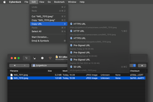This screenshot has height=102, width=153.
Task: Click the back navigation arrow button
Action: 14,65
